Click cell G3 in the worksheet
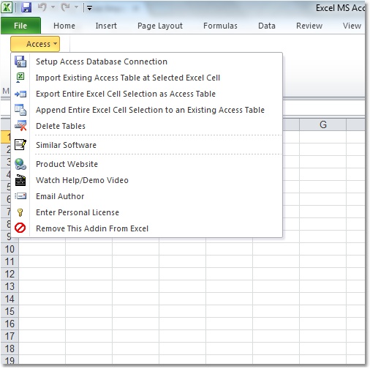The image size is (370, 369). (322, 162)
